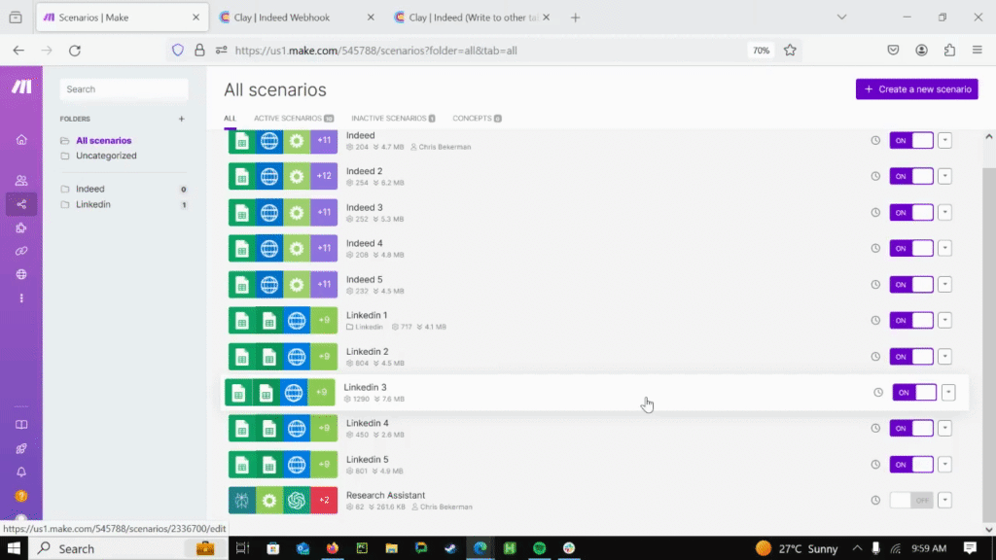Image resolution: width=996 pixels, height=560 pixels.
Task: Open notifications bell icon in sidebar
Action: coord(21,472)
